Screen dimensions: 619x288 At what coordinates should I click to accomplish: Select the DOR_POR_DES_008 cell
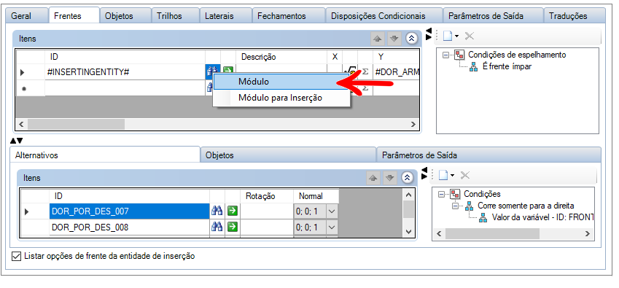[130, 227]
